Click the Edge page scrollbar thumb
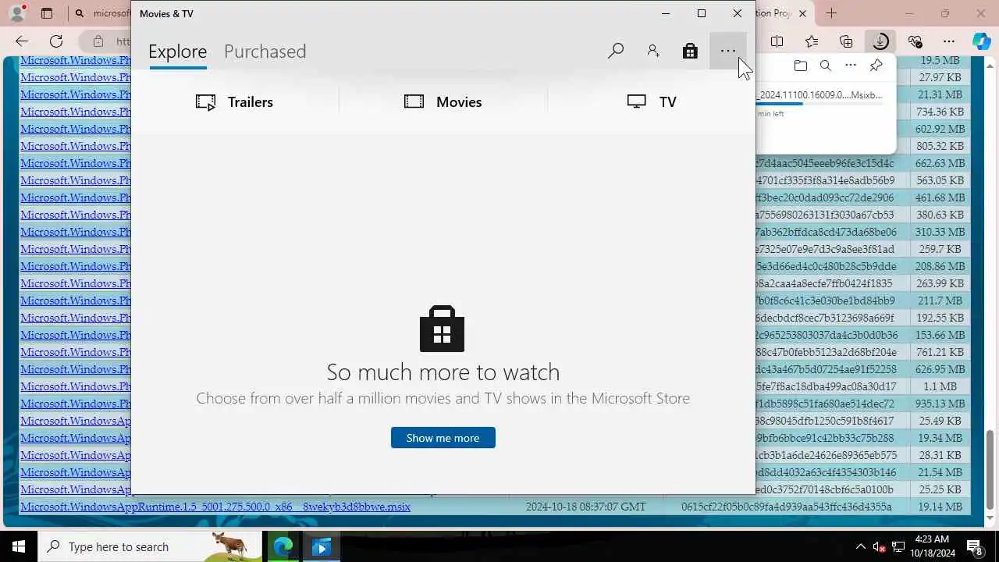The image size is (999, 562). (990, 468)
